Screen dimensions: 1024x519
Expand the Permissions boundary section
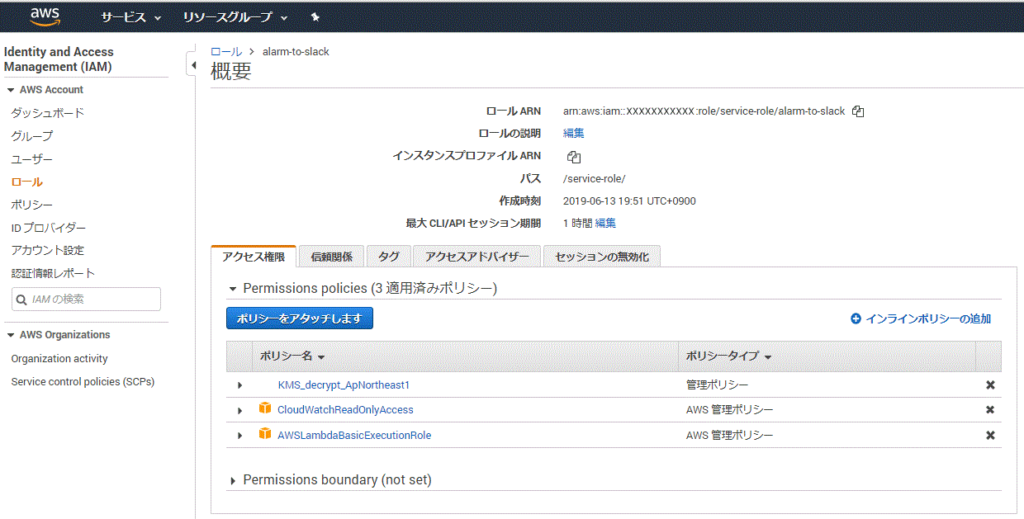pyautogui.click(x=234, y=480)
